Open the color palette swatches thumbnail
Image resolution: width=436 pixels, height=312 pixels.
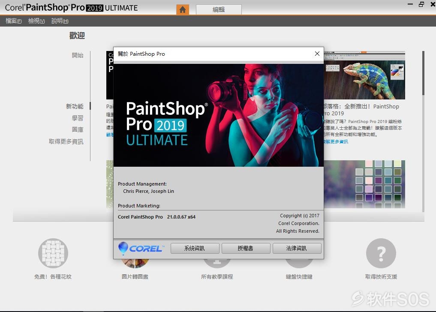pos(364,184)
